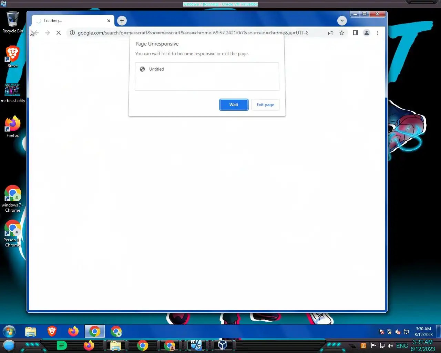Open the Firefox desktop shortcut
This screenshot has height=353, width=441.
coord(13,127)
